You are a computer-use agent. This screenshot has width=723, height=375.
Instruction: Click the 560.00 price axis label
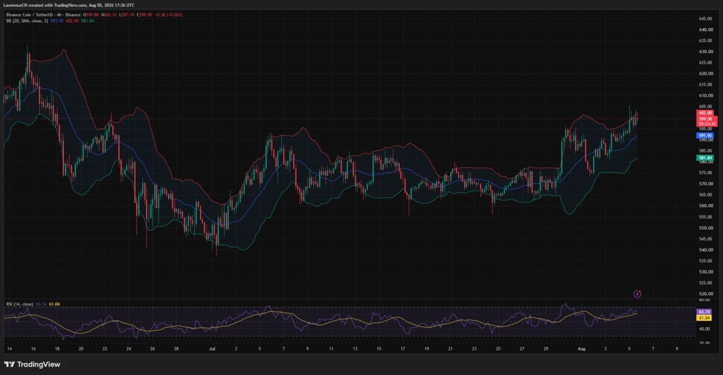click(x=705, y=206)
